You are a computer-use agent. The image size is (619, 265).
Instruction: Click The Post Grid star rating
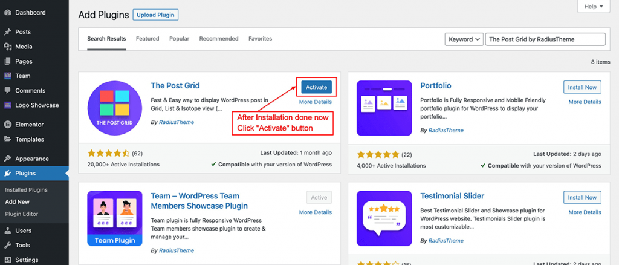(x=109, y=153)
